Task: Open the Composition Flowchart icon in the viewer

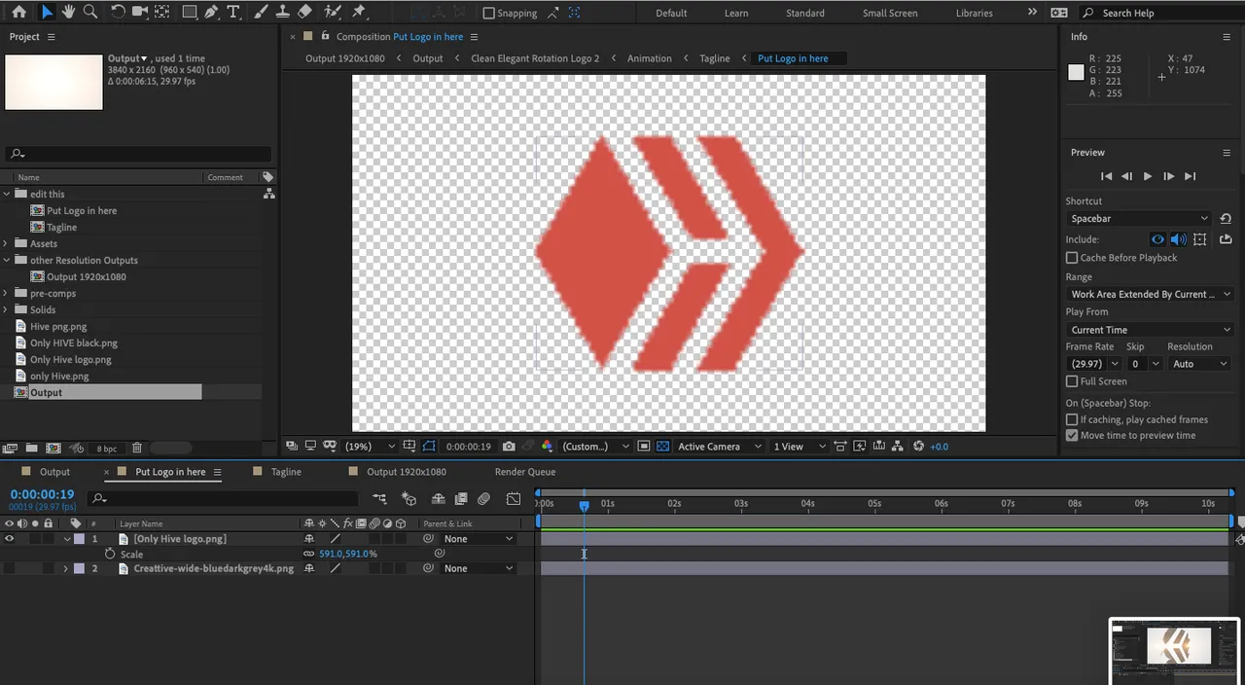Action: [x=900, y=447]
